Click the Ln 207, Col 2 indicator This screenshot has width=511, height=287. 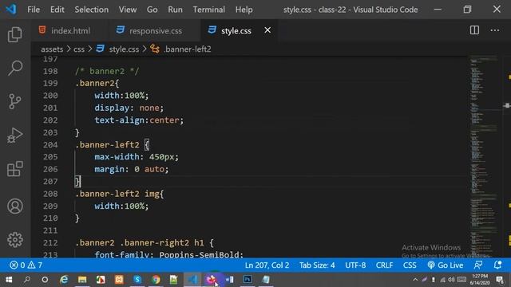[267, 265]
